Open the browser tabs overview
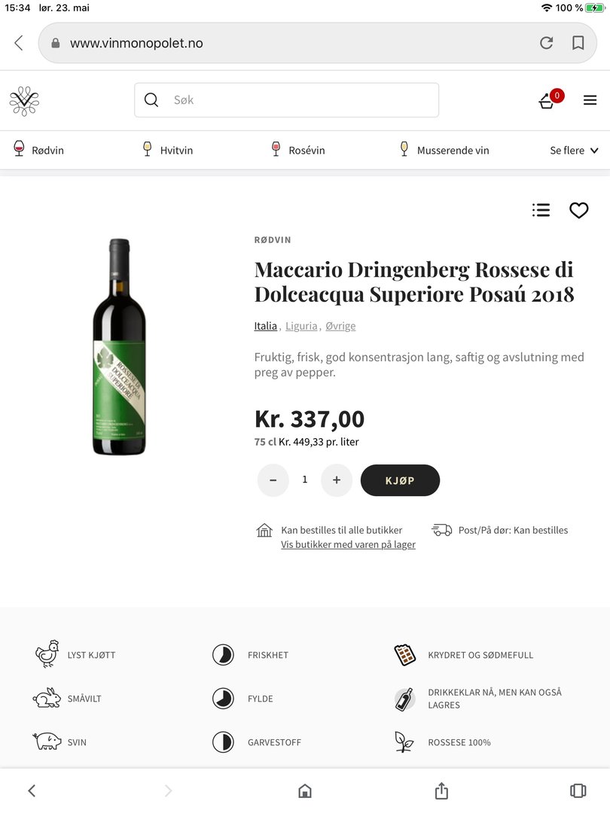This screenshot has width=610, height=813. (x=578, y=790)
